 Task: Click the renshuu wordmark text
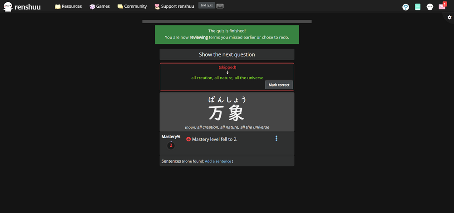pyautogui.click(x=28, y=7)
